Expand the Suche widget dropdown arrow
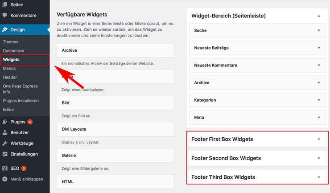The width and height of the screenshot is (330, 193). [x=319, y=30]
